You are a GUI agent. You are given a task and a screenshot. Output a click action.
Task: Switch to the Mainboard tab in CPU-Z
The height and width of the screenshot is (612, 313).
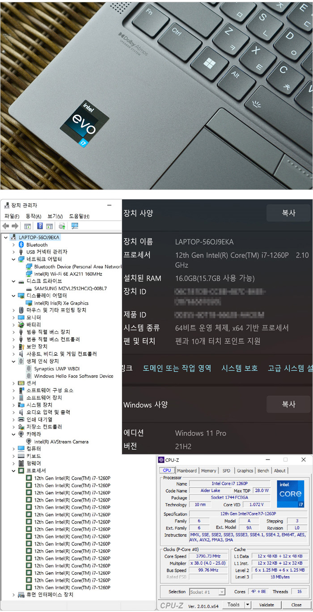tap(187, 470)
